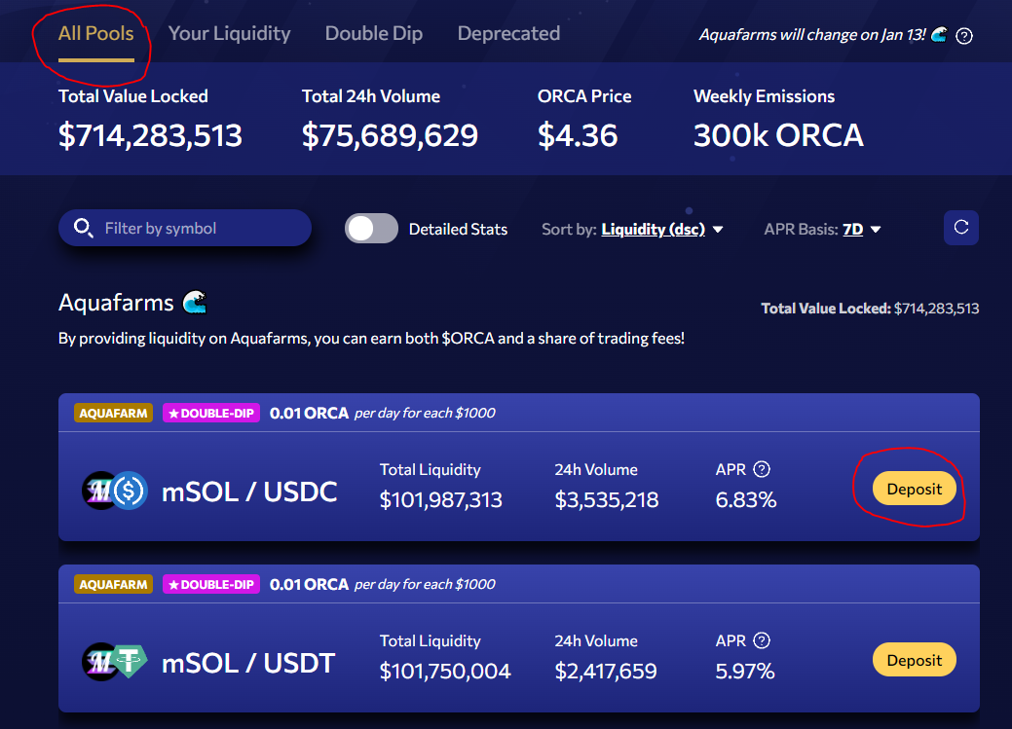The width and height of the screenshot is (1012, 729).
Task: Deposit into the mSOL / USDT pool
Action: point(914,659)
